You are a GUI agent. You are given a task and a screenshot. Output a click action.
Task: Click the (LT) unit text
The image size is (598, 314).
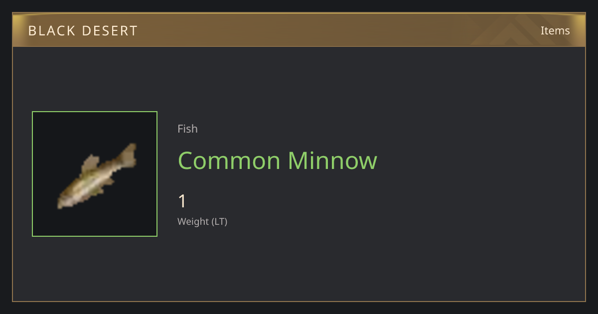(x=220, y=221)
